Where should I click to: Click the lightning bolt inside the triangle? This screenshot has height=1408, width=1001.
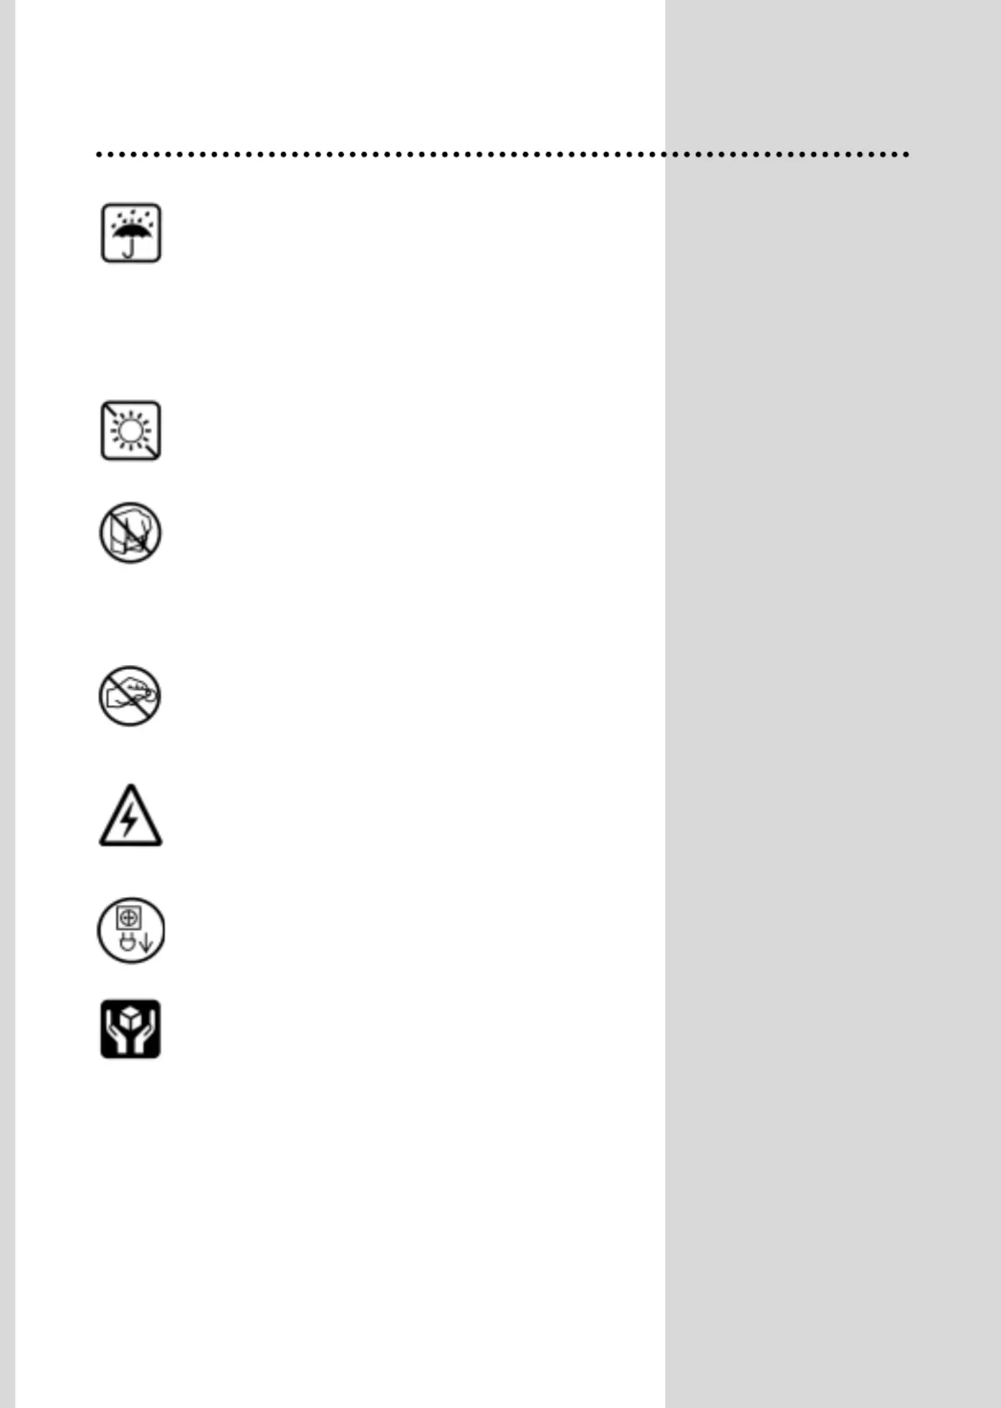[130, 820]
